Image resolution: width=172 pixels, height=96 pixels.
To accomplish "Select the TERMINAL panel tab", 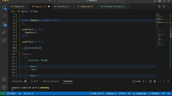I will click(x=68, y=81).
